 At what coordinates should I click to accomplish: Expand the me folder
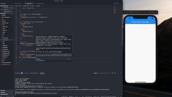tap(3, 19)
